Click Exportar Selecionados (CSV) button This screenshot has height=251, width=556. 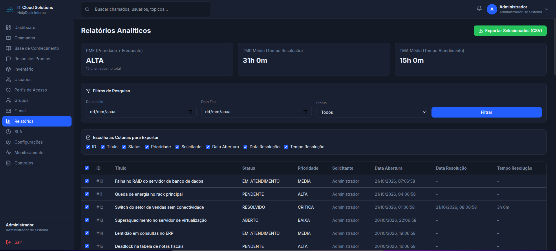(x=510, y=31)
